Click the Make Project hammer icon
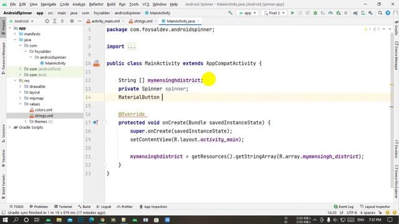 tap(230, 12)
